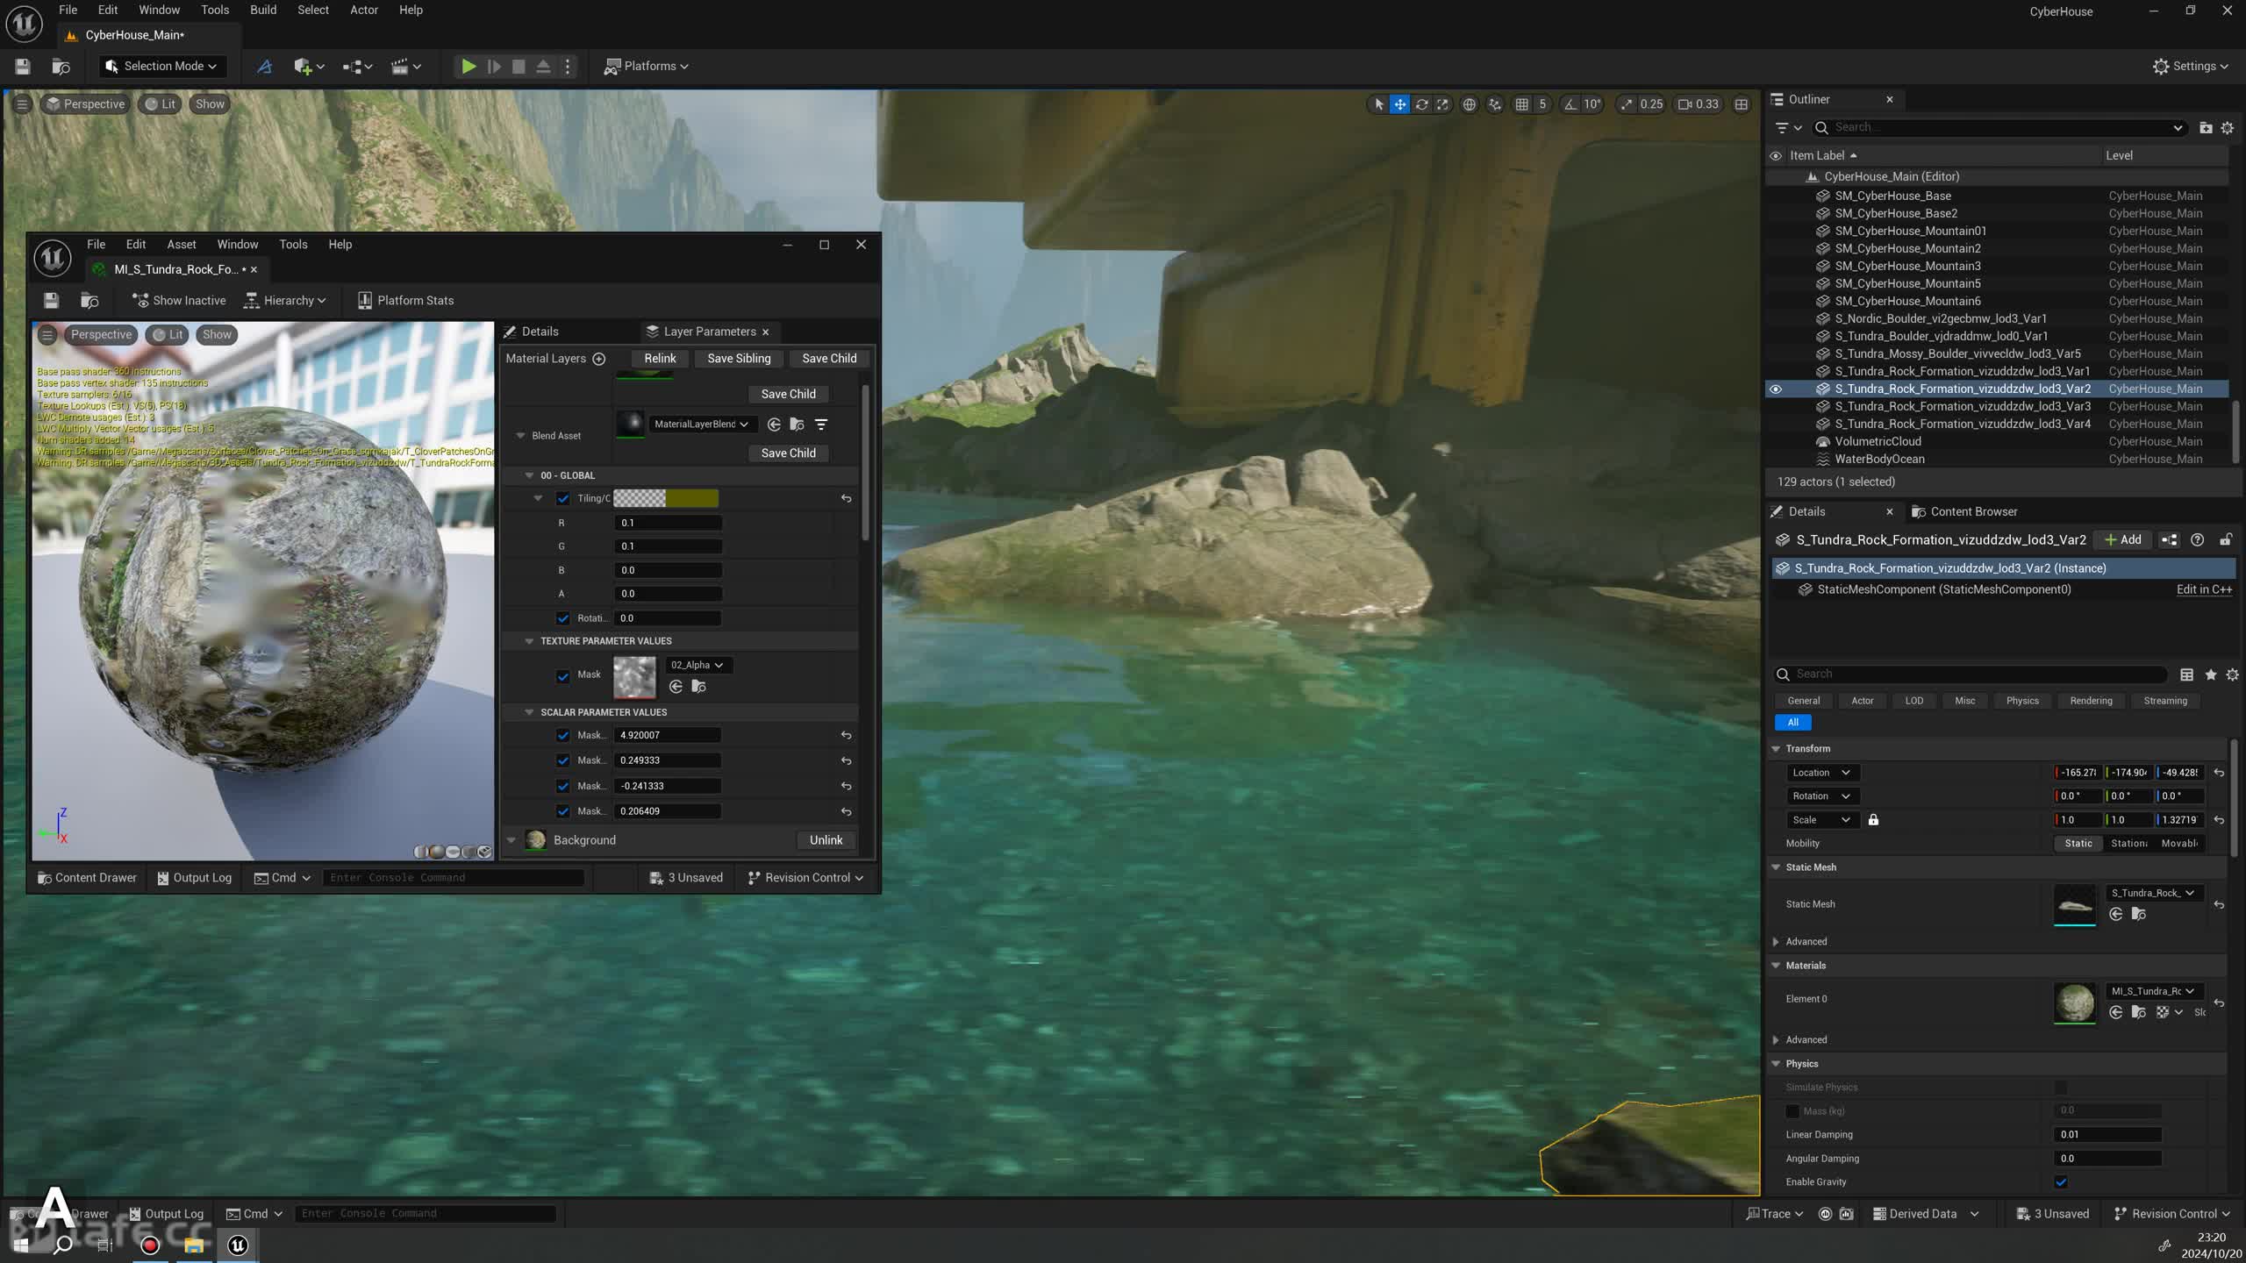The height and width of the screenshot is (1263, 2246).
Task: Open the 02_Alpha texture dropdown
Action: [x=698, y=665]
